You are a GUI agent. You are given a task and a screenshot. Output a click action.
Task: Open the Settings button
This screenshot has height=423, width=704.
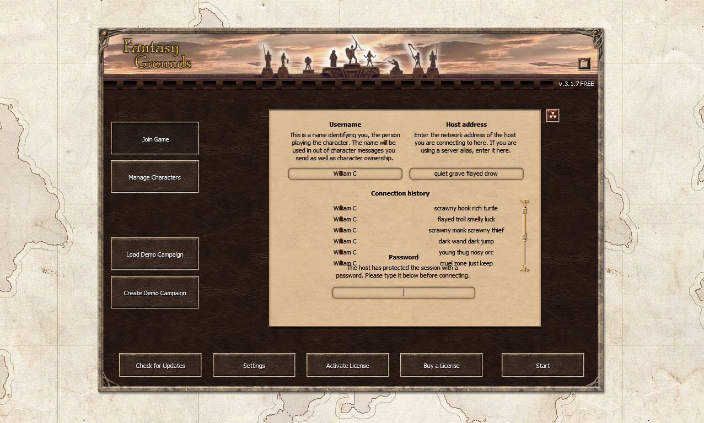click(254, 365)
